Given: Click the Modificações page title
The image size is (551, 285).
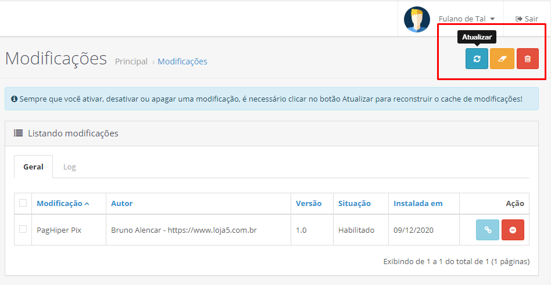Looking at the screenshot, I should 56,58.
